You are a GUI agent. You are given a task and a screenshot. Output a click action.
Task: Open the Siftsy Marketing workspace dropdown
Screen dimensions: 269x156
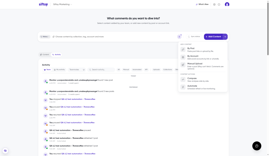(x=63, y=4)
